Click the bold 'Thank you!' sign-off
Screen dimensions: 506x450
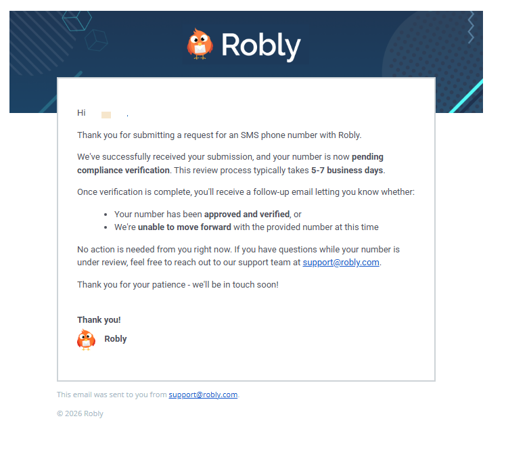point(99,320)
